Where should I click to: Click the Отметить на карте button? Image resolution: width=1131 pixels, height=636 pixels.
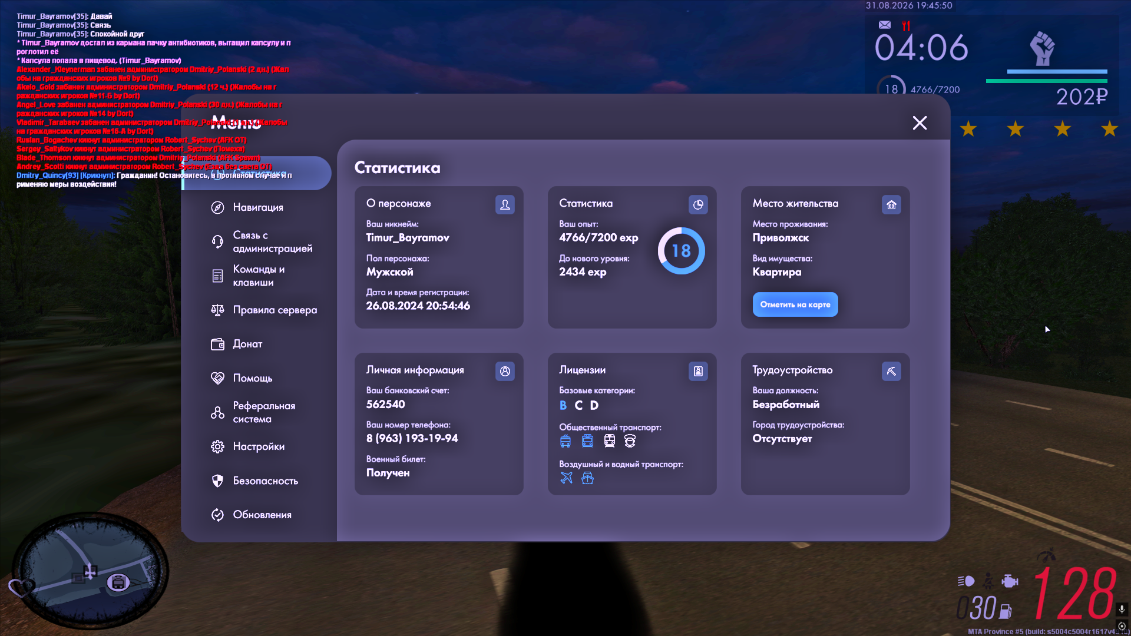click(x=795, y=304)
